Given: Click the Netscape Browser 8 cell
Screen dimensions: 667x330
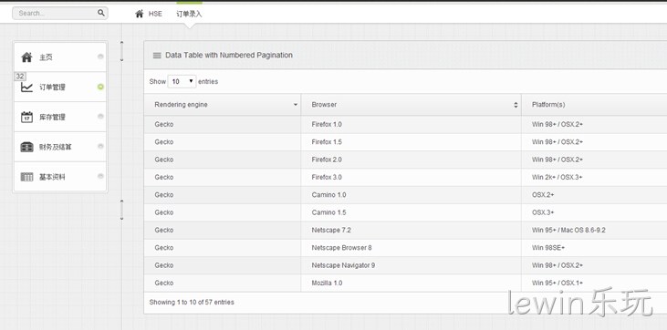Looking at the screenshot, I should point(411,248).
